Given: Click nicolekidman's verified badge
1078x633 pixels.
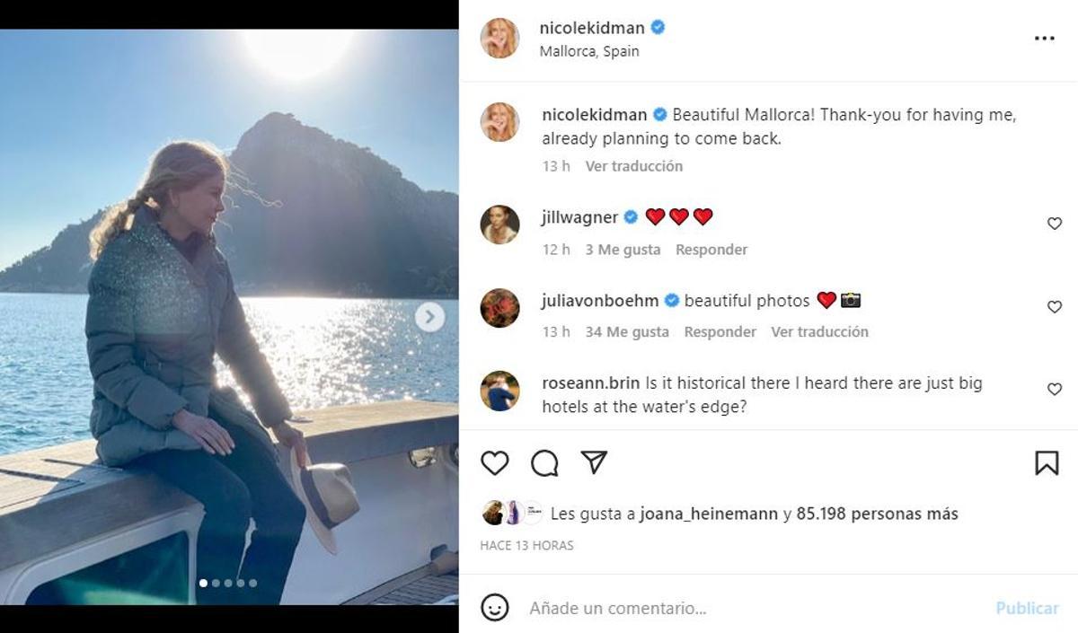Looking at the screenshot, I should click(657, 28).
